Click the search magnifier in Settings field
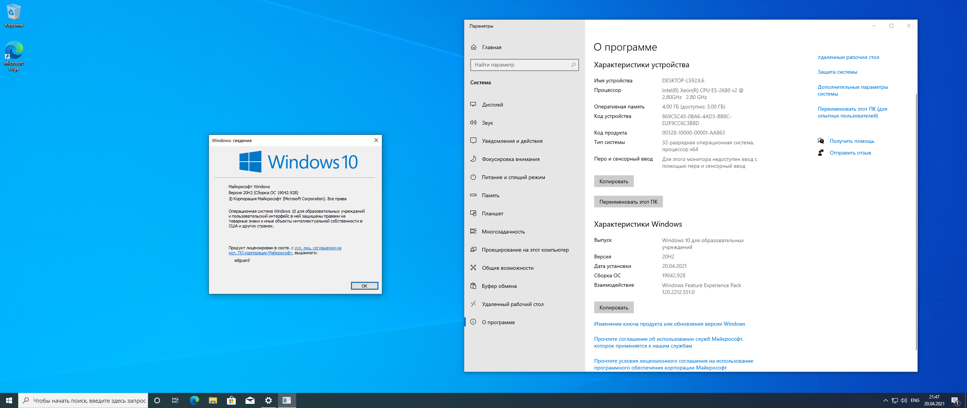 573,65
